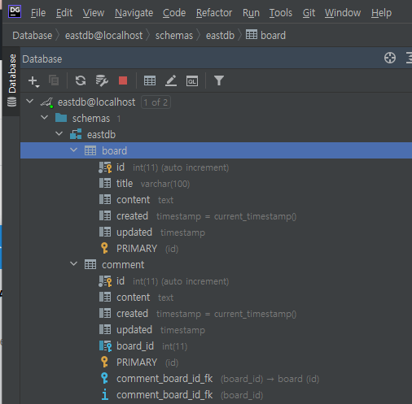Open the View menu
Screen dimensions: 412x404
tap(94, 13)
